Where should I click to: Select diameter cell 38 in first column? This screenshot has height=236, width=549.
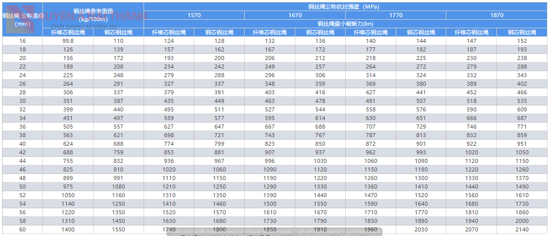[22, 135]
